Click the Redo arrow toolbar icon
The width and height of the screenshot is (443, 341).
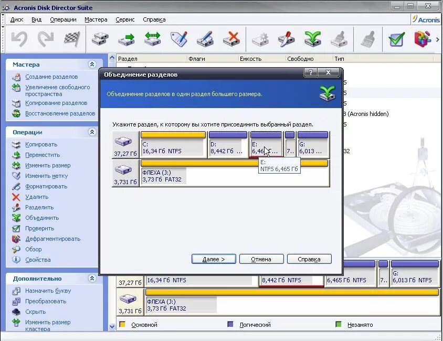point(46,39)
